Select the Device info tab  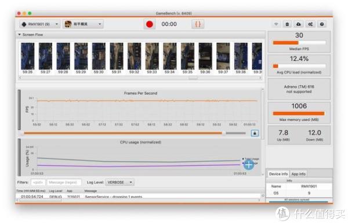tap(278, 174)
